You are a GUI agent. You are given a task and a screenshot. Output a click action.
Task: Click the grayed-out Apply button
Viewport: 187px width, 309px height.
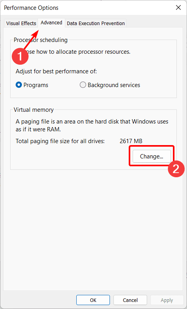coord(167,300)
